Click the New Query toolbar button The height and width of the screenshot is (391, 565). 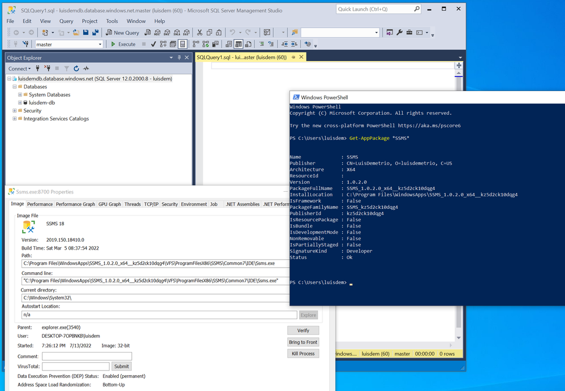click(123, 33)
